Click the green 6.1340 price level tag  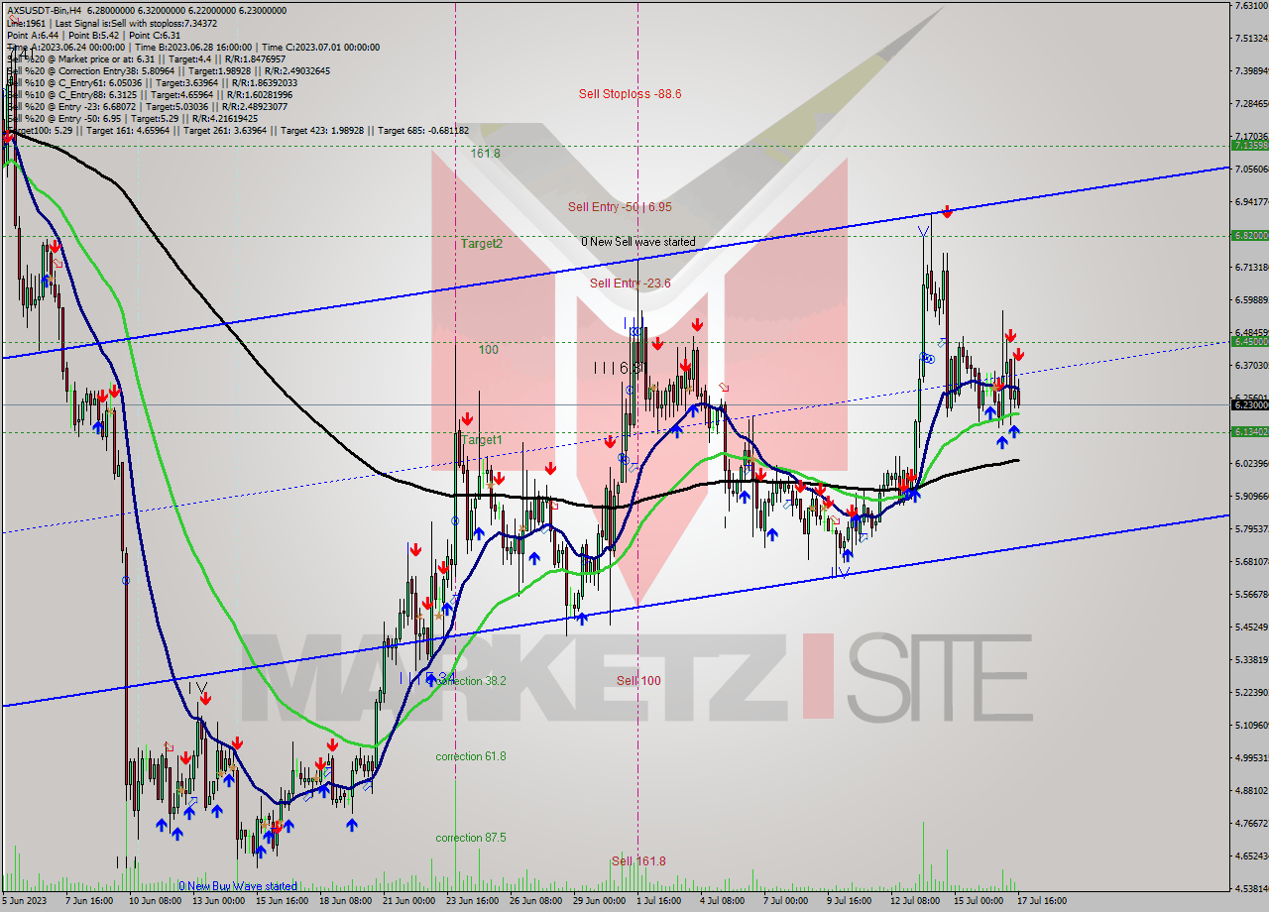click(1249, 431)
